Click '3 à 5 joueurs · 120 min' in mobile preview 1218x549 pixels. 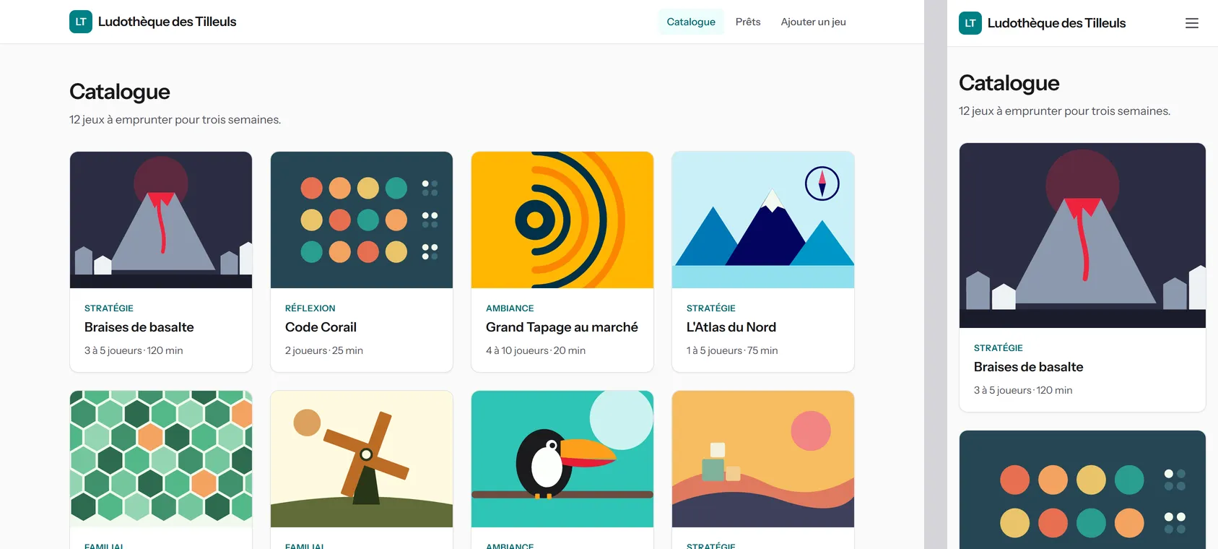pos(1023,390)
